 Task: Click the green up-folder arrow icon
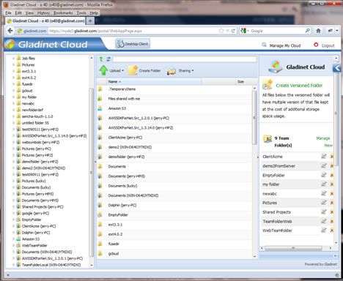(x=101, y=59)
